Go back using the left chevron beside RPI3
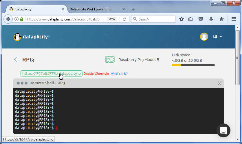242x144 pixels. [x=16, y=60]
